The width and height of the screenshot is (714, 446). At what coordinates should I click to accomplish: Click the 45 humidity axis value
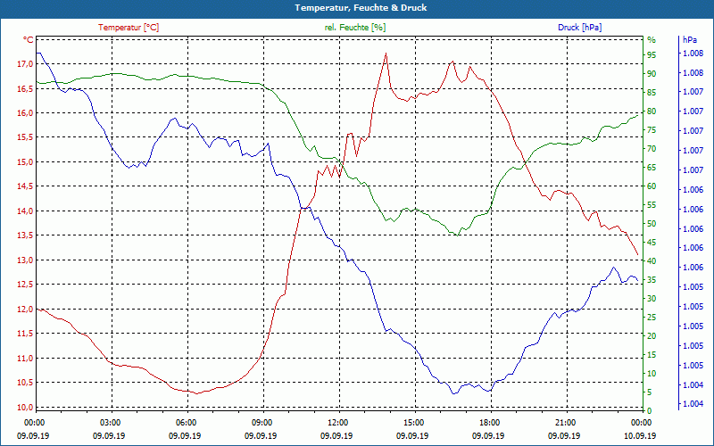pyautogui.click(x=652, y=243)
